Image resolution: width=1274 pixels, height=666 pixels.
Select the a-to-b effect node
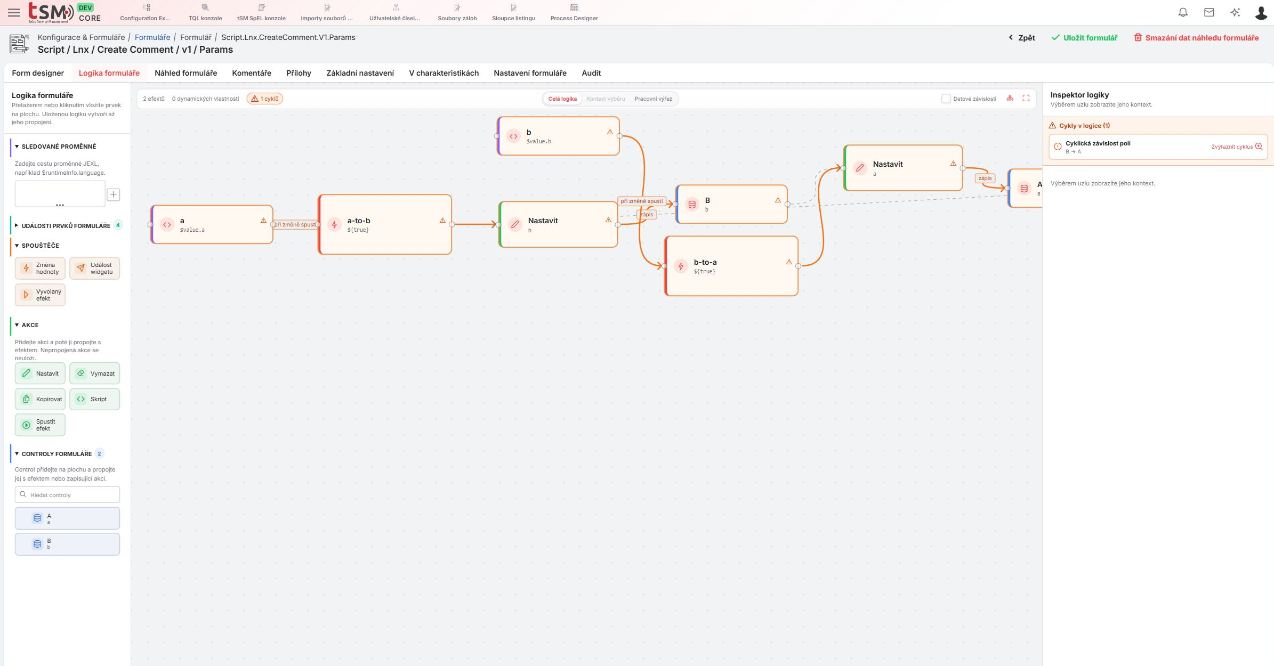tap(385, 225)
